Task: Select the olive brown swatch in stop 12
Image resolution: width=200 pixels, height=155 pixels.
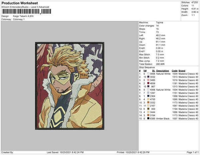Action: [148, 109]
